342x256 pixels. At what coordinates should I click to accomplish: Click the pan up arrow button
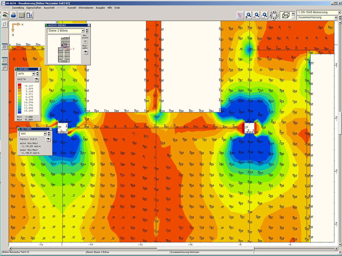pyautogui.click(x=274, y=12)
